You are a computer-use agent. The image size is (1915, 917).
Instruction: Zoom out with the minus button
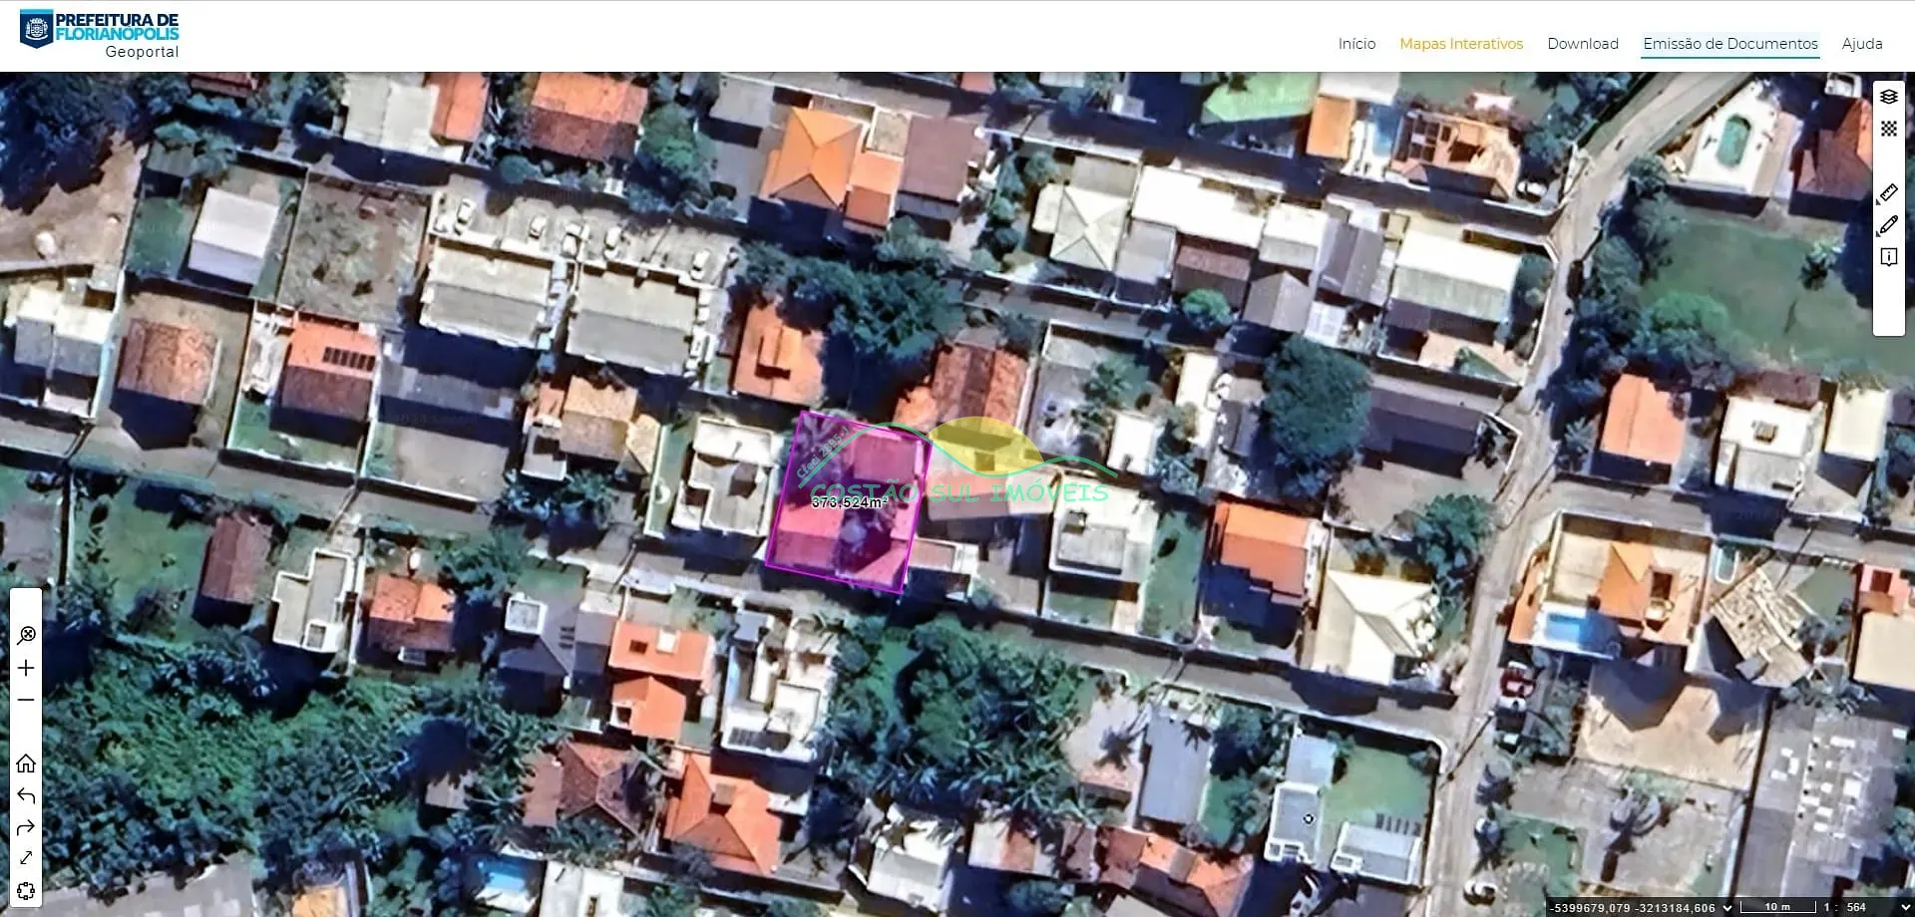coord(26,700)
